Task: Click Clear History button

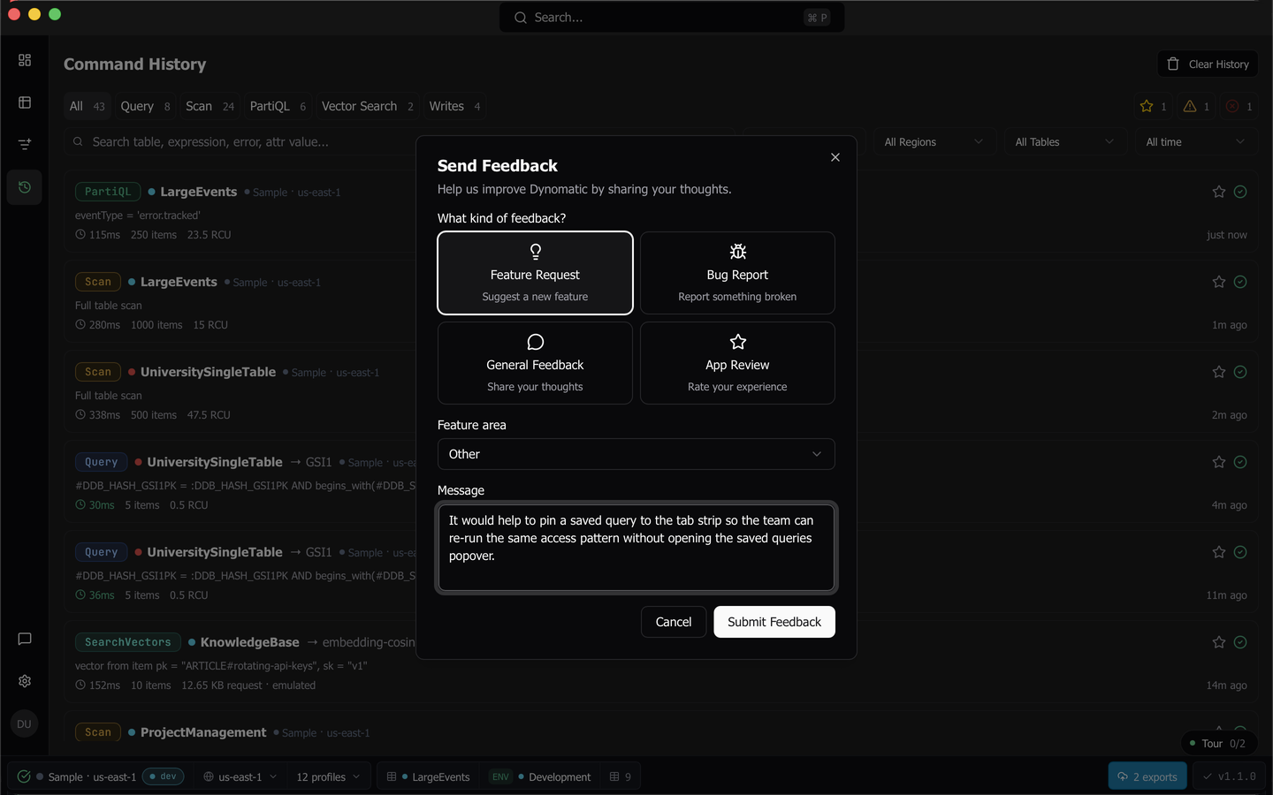Action: pyautogui.click(x=1208, y=64)
